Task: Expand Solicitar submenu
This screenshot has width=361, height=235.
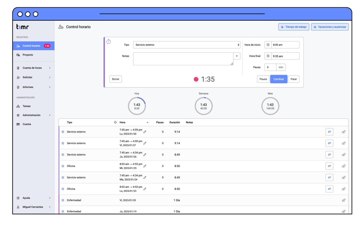Action: [50, 77]
